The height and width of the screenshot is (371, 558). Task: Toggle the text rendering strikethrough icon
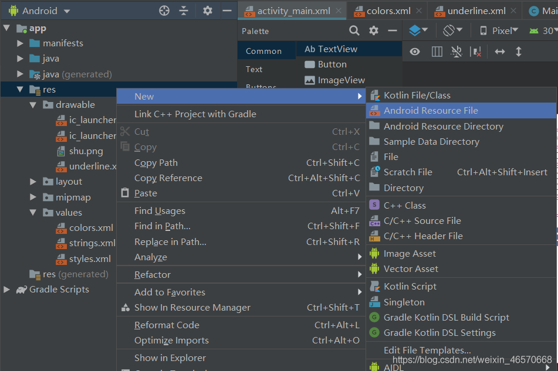coord(456,52)
